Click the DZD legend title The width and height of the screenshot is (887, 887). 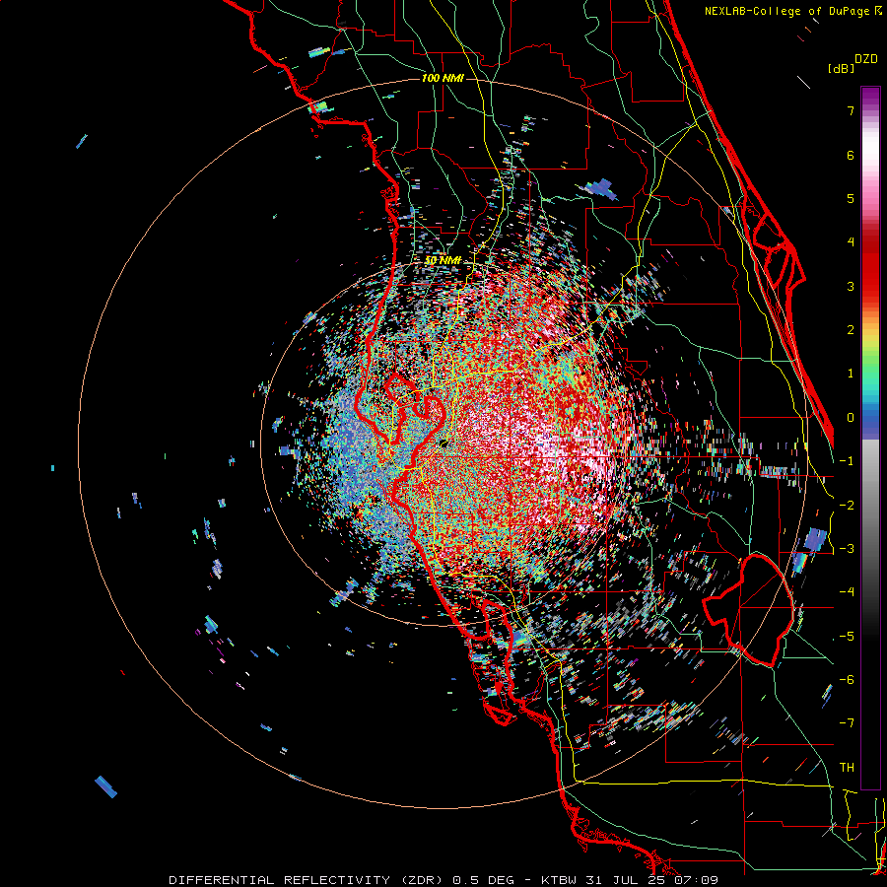point(866,59)
